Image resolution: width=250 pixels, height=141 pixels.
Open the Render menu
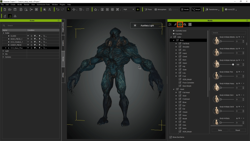(27, 5)
